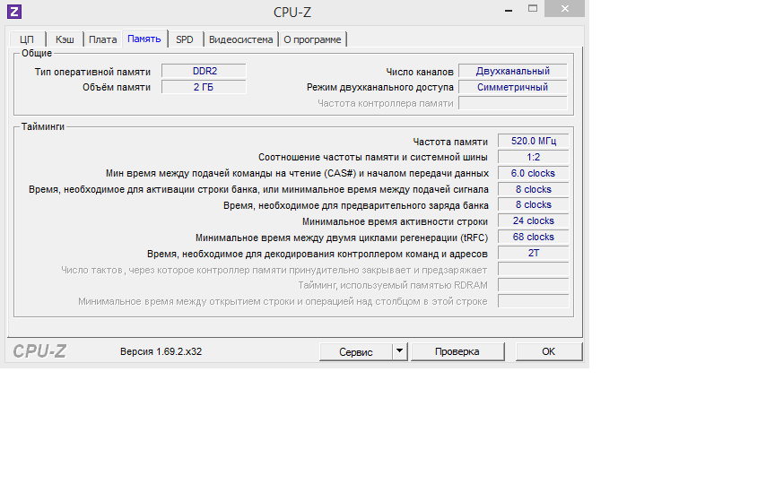The image size is (775, 484).
Task: Click the empty Частота контроллера памяти field
Action: point(512,103)
